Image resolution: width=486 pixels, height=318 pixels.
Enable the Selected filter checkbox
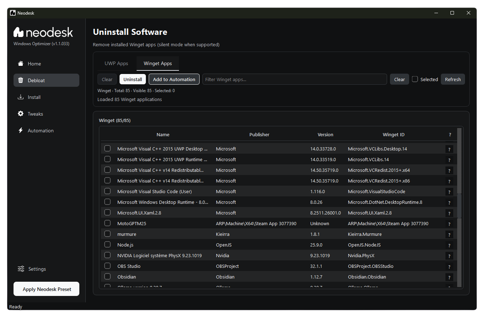(x=415, y=79)
